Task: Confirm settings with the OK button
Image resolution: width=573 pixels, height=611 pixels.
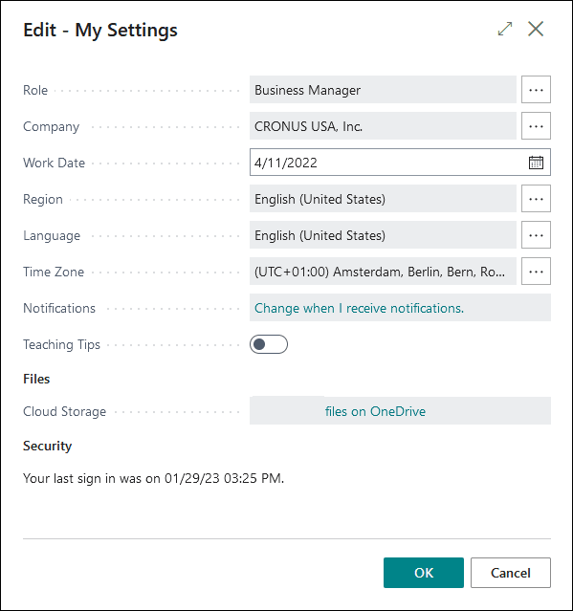Action: pyautogui.click(x=424, y=573)
